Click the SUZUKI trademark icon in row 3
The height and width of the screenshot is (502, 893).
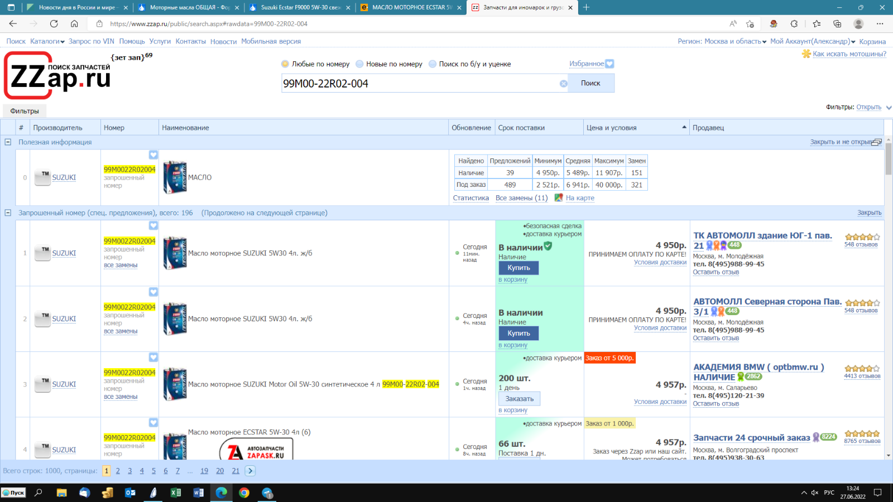point(43,384)
